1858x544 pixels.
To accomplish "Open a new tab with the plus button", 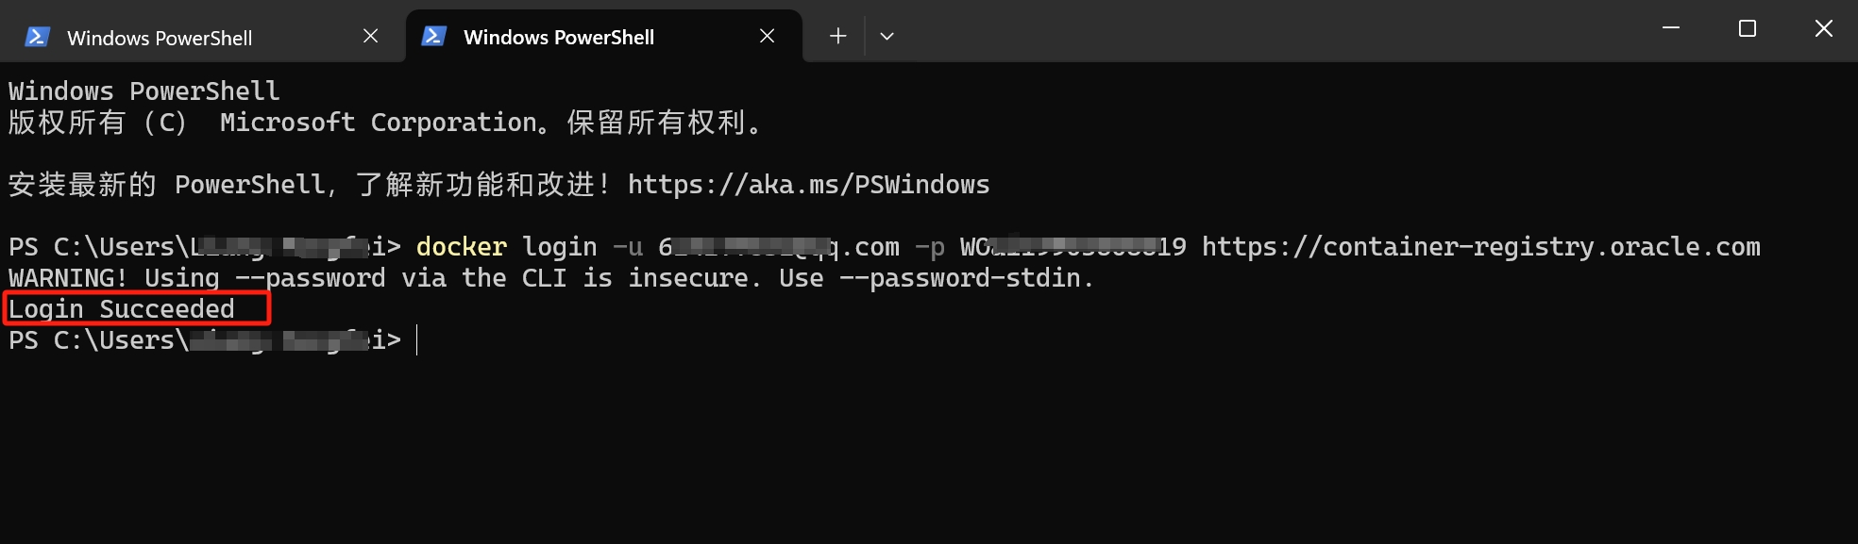I will tap(837, 36).
